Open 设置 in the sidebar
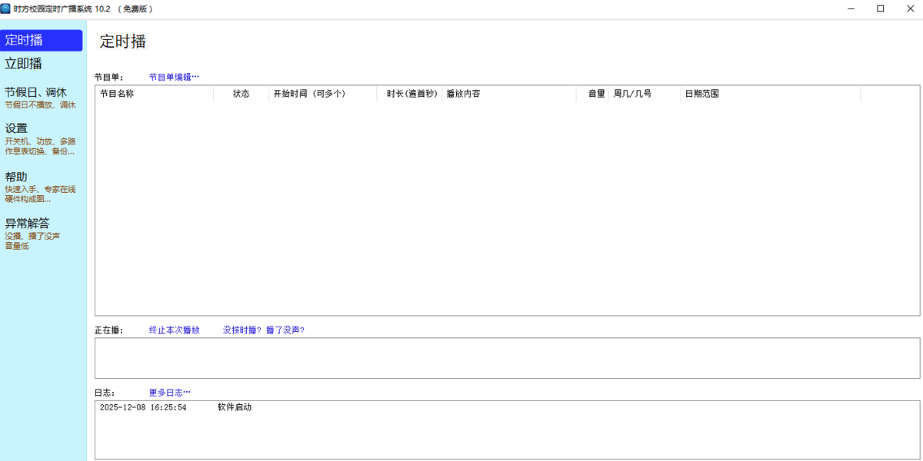 point(16,128)
